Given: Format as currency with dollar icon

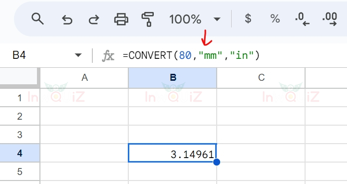Looking at the screenshot, I should point(248,18).
